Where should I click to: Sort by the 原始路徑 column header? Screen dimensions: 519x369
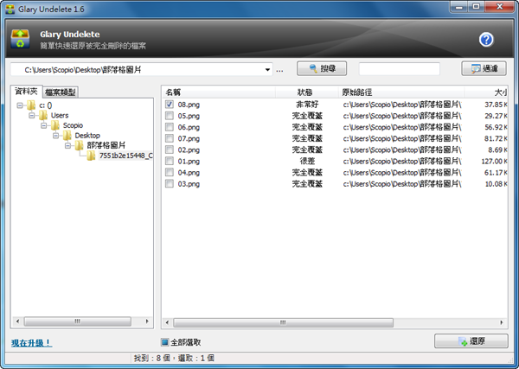pyautogui.click(x=401, y=92)
